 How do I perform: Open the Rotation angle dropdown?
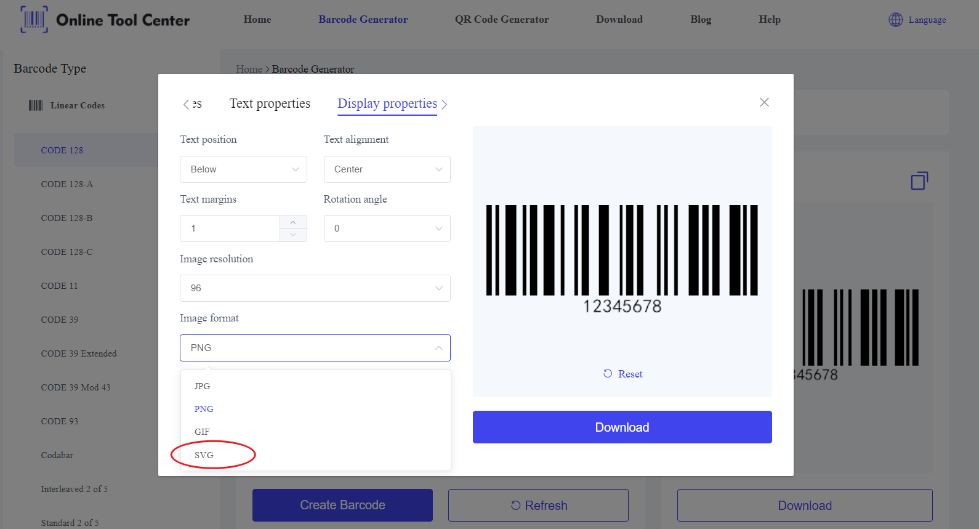387,228
